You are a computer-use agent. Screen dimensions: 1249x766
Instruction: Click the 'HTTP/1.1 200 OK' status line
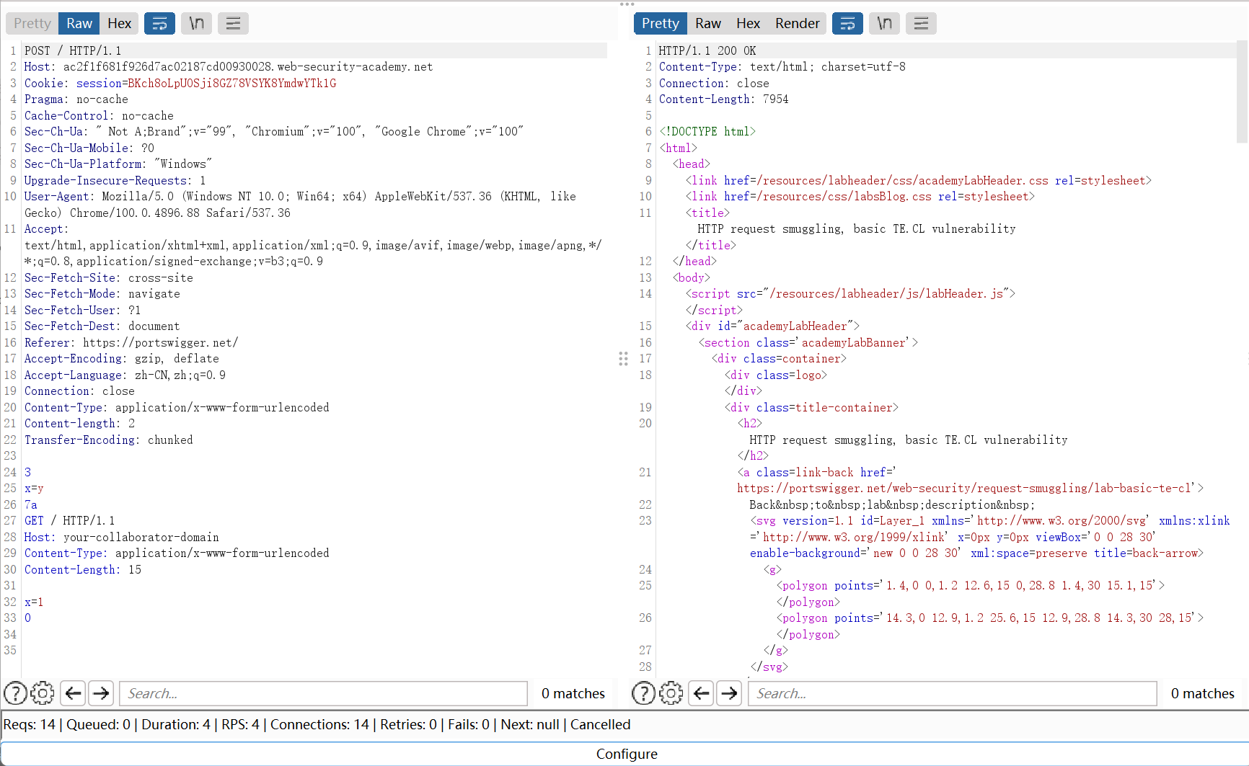707,50
